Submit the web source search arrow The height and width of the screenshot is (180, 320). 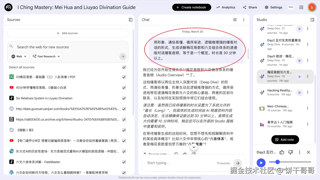(123, 56)
